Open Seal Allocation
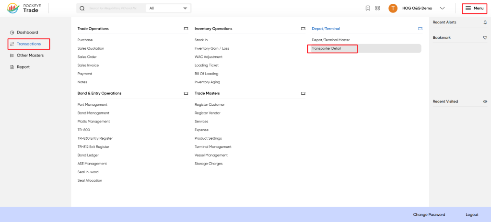 (x=90, y=180)
